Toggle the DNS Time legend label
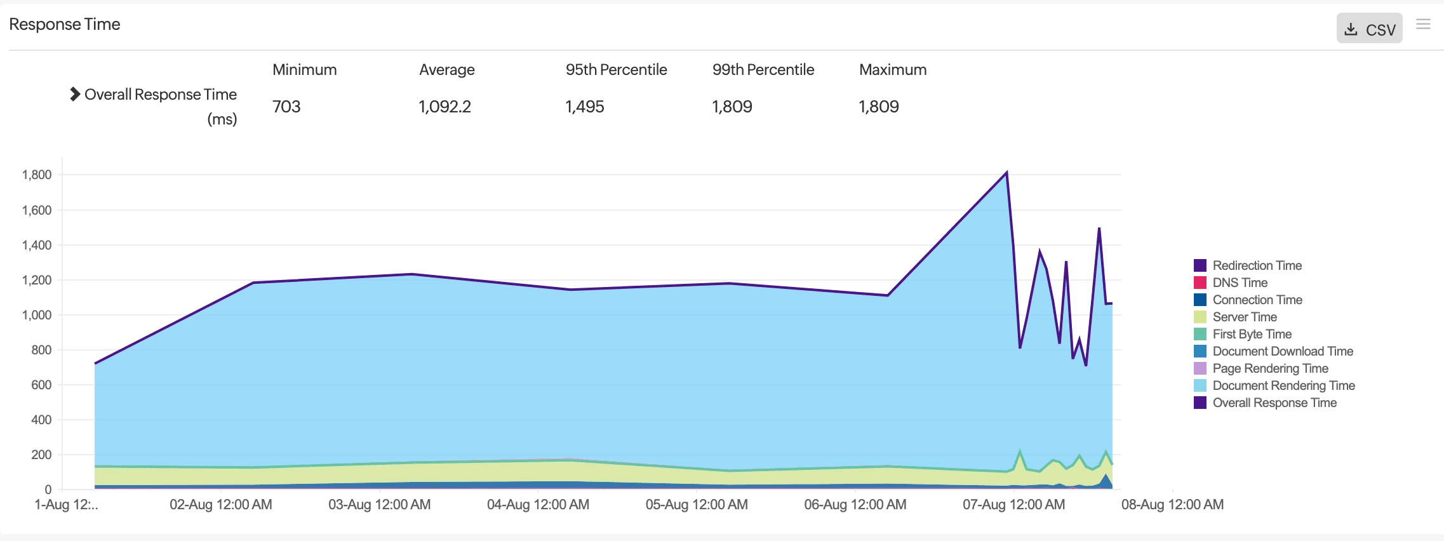This screenshot has height=541, width=1444. click(1240, 283)
